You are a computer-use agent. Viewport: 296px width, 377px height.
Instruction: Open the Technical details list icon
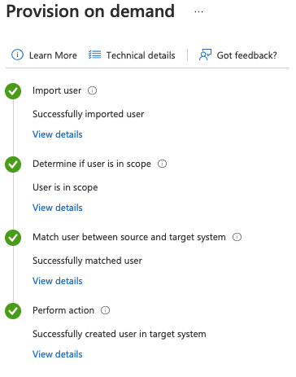pyautogui.click(x=94, y=55)
